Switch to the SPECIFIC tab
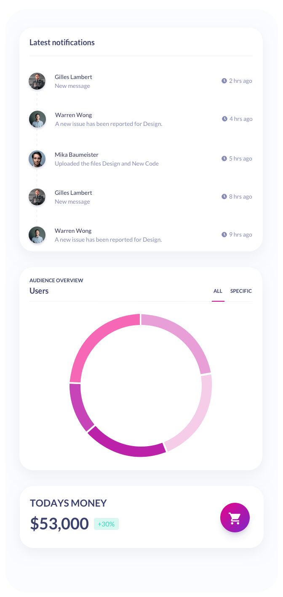 pos(241,291)
